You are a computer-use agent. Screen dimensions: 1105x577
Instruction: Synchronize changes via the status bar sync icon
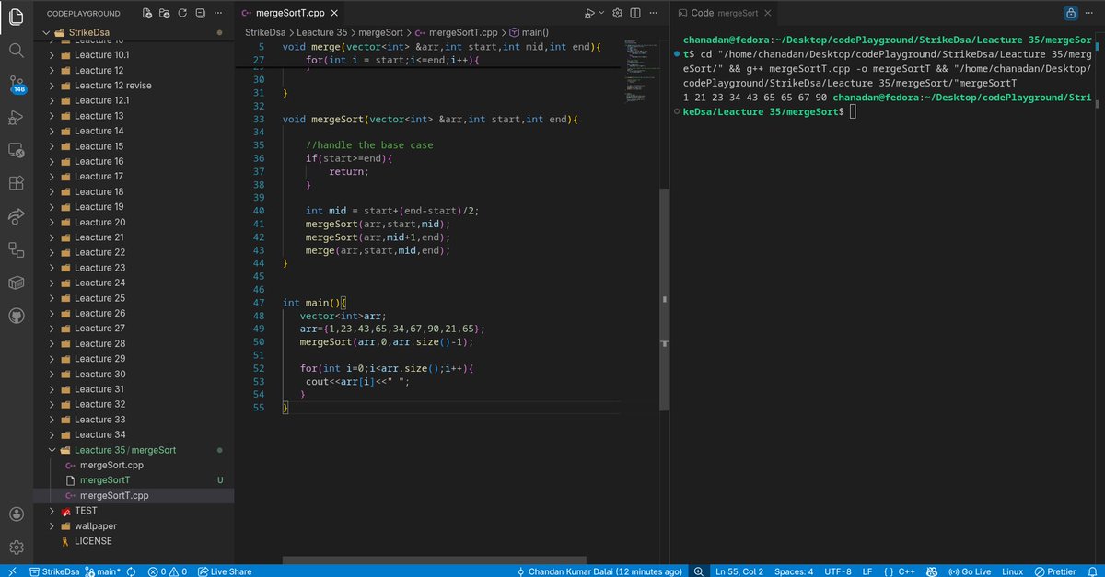[131, 571]
